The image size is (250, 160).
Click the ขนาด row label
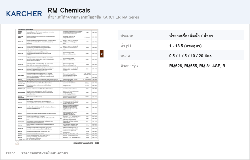tap(125, 56)
